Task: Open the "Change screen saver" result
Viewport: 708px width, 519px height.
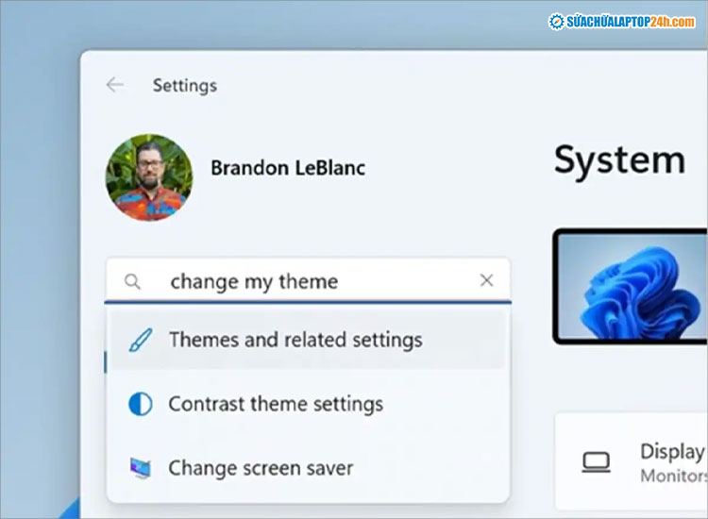Action: click(x=261, y=468)
